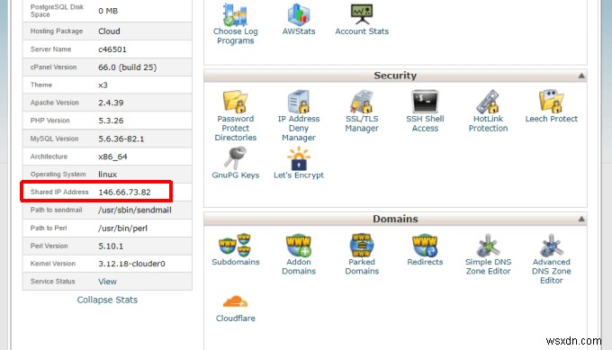
Task: Click Theme value x3
Action: (x=103, y=85)
